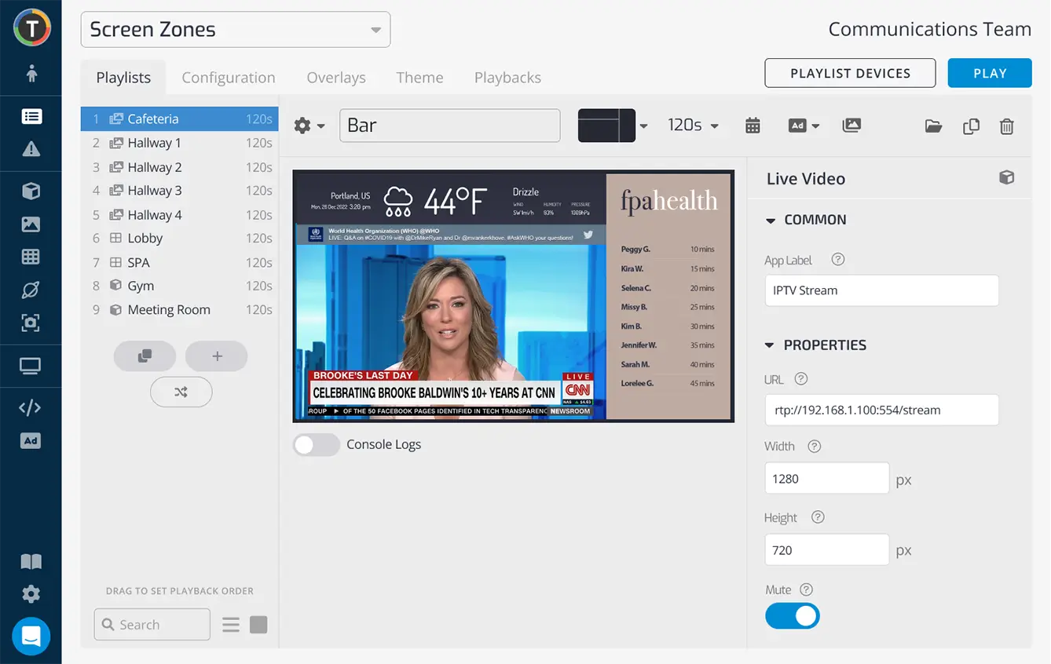Select the Cafeteria playlist item
Image resolution: width=1051 pixels, height=664 pixels.
[x=180, y=119]
